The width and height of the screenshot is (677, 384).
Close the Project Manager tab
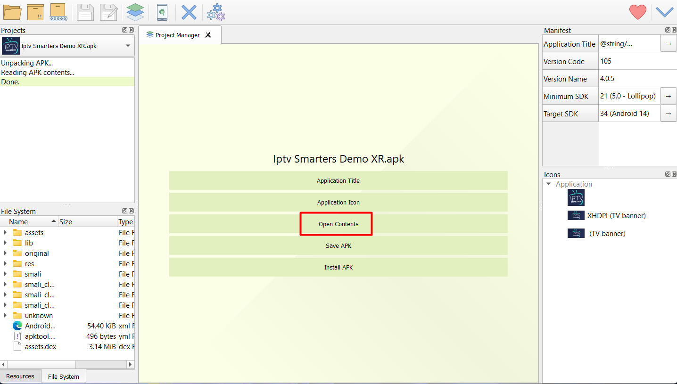[x=208, y=35]
